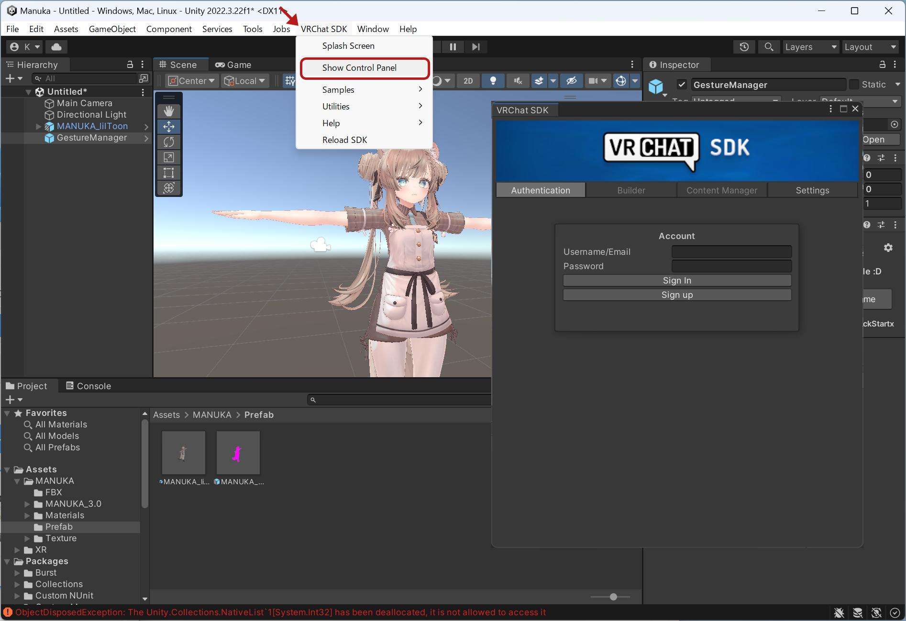Toggle Scene lighting bulb

point(493,81)
